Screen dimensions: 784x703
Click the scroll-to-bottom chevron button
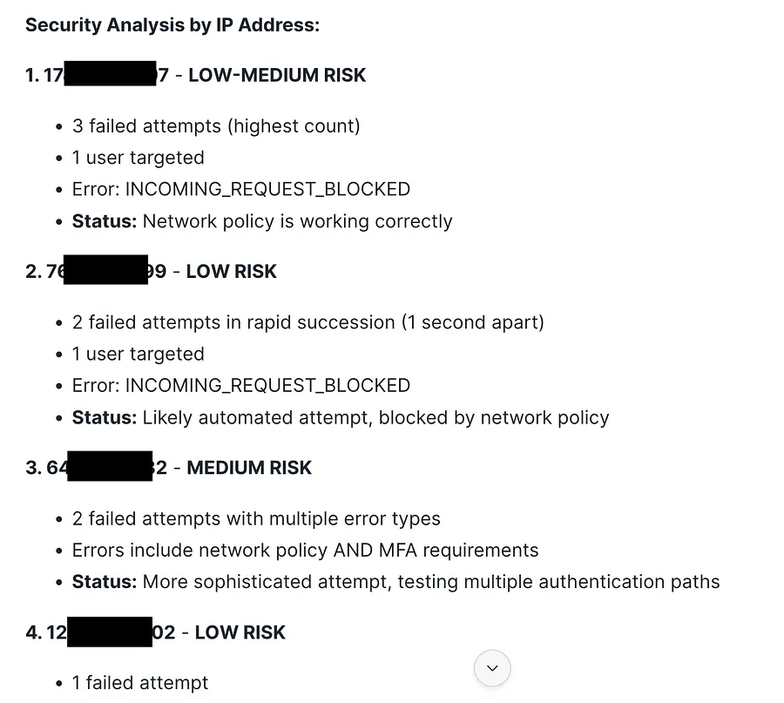click(492, 668)
